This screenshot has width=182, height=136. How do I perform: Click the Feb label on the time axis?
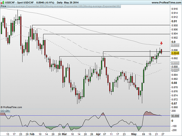(x=32, y=134)
